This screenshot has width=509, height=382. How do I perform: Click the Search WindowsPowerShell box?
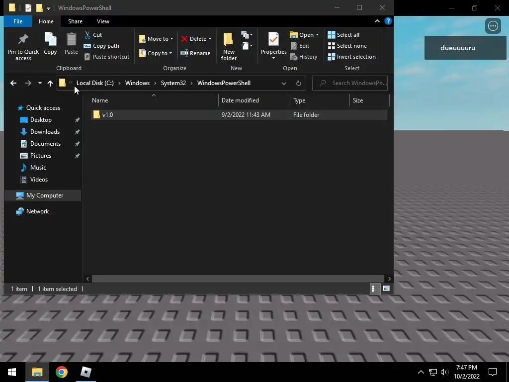click(350, 83)
